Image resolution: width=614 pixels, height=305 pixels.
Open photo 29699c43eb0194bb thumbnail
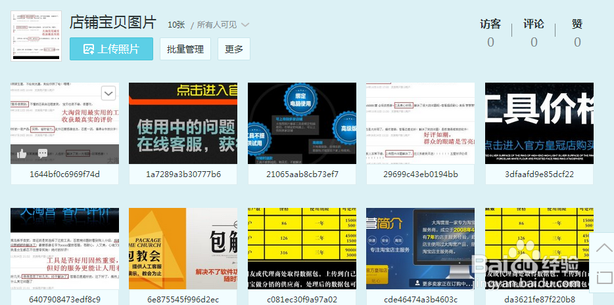click(x=421, y=123)
